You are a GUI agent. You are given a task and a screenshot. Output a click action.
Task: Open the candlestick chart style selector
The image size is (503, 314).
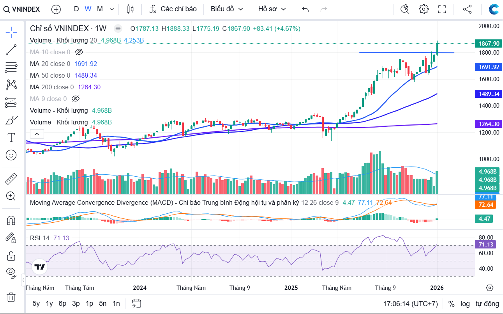tap(130, 9)
